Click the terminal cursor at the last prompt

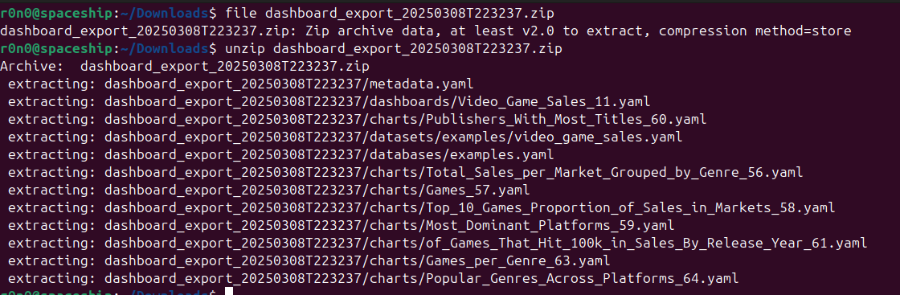pos(229,292)
